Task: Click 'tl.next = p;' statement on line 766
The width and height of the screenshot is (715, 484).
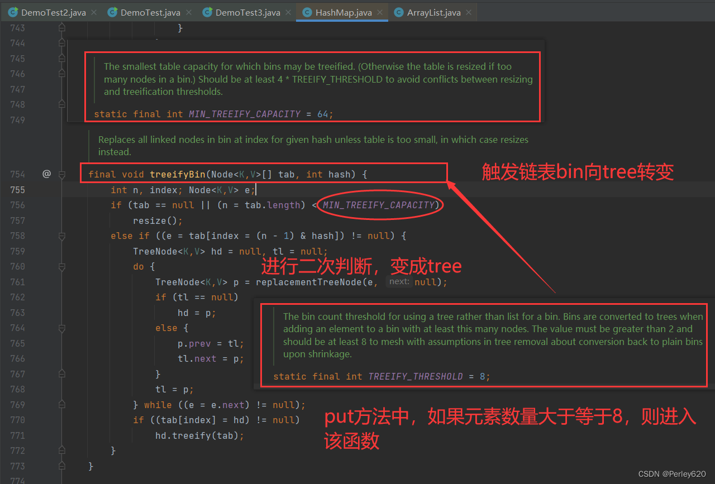Action: [211, 358]
